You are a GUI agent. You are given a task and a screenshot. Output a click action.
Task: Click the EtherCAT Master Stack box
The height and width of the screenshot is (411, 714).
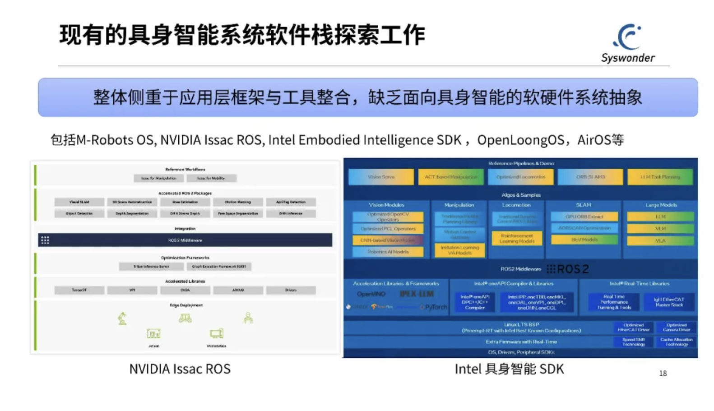tap(669, 302)
